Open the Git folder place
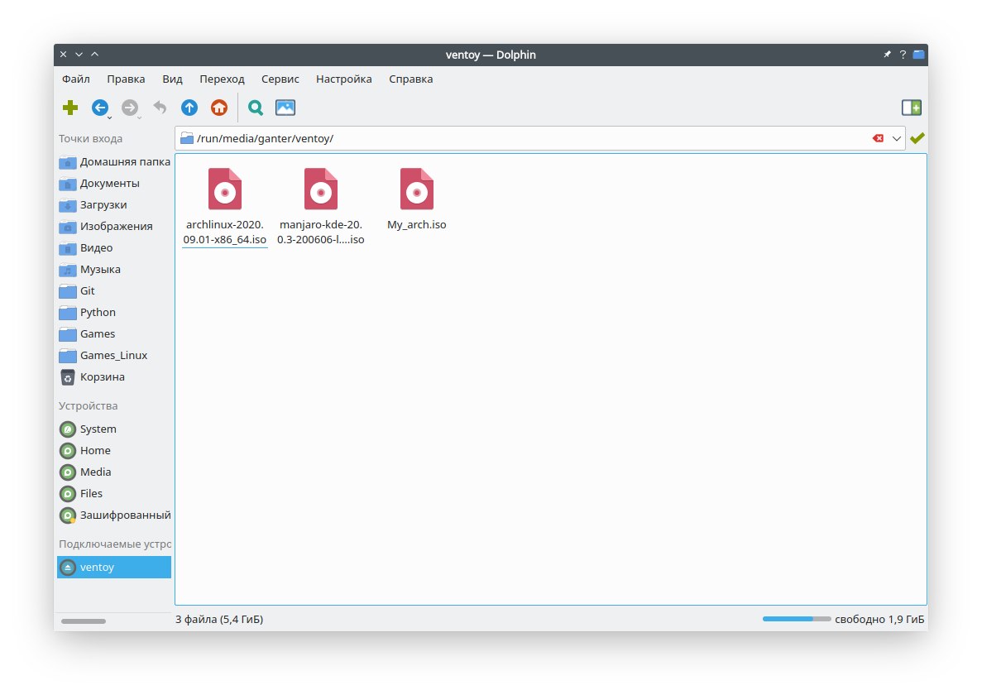The image size is (982, 695). [114, 290]
